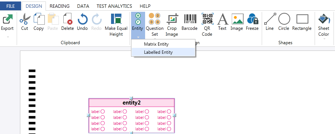This screenshot has width=335, height=134.
Task: Open the Question Set dropdown
Action: 155,38
